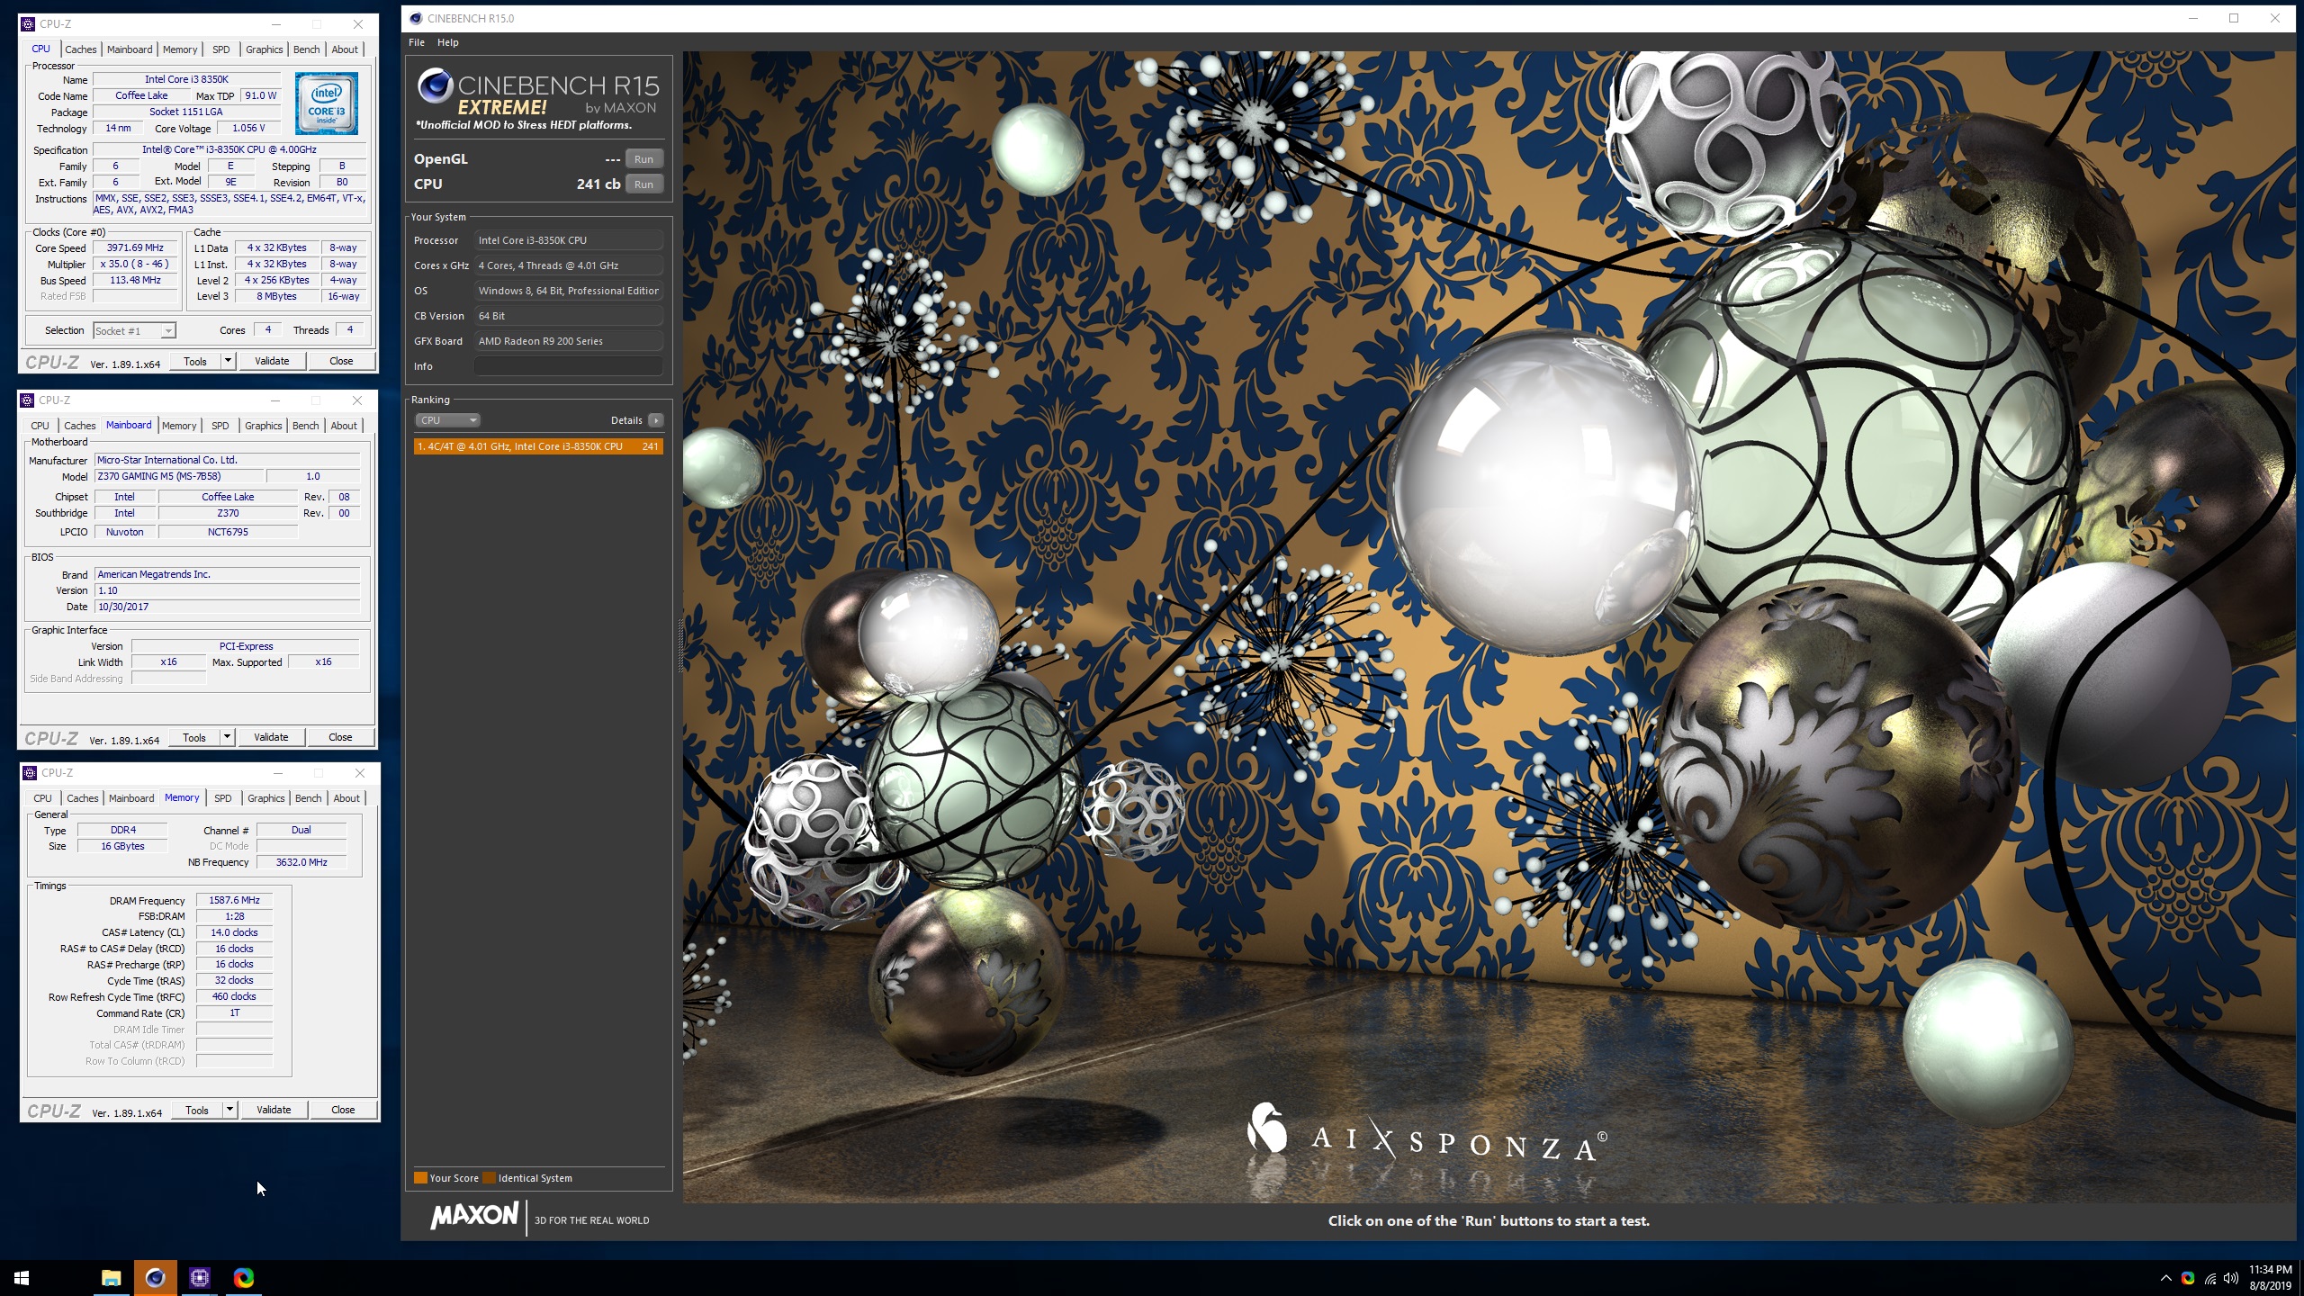Image resolution: width=2304 pixels, height=1296 pixels.
Task: Click the Z370 GAMING M5 model field
Action: (x=179, y=476)
